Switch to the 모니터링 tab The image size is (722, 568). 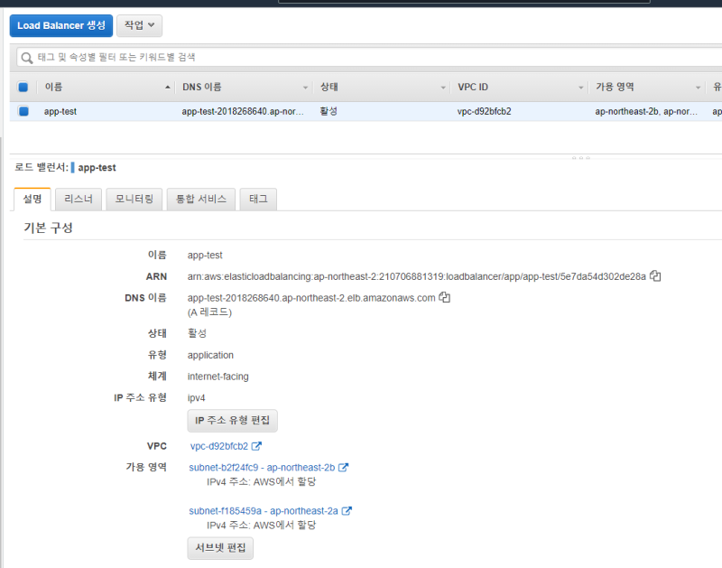134,199
